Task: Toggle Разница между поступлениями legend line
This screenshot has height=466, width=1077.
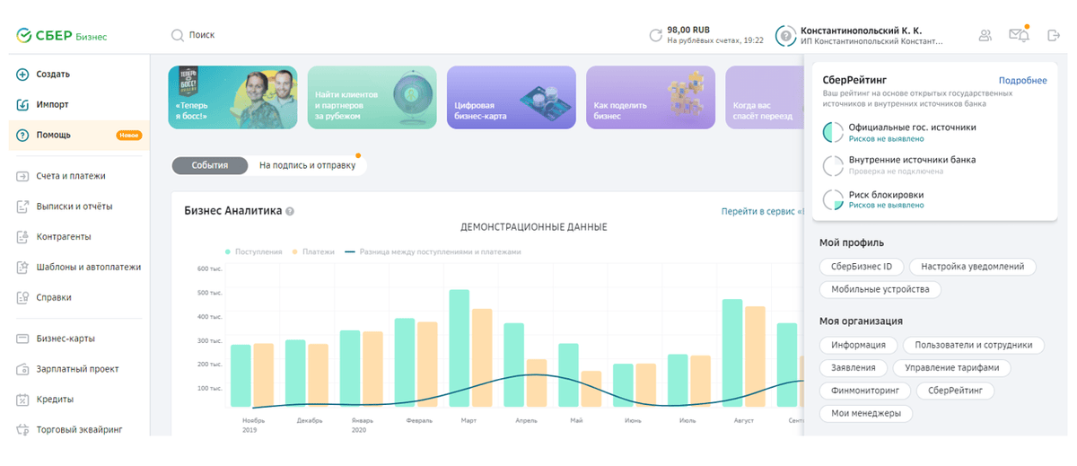Action: click(x=433, y=252)
